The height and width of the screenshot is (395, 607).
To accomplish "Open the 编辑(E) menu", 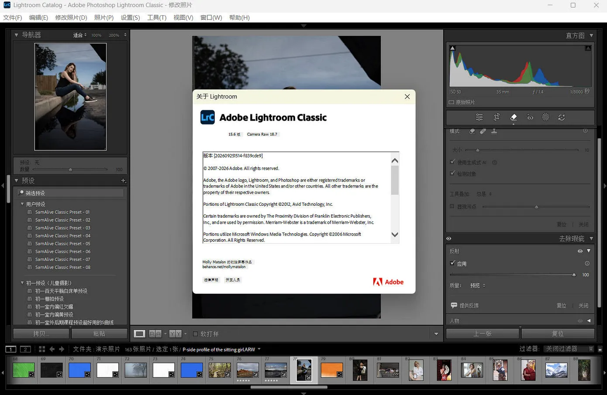I will pyautogui.click(x=38, y=17).
